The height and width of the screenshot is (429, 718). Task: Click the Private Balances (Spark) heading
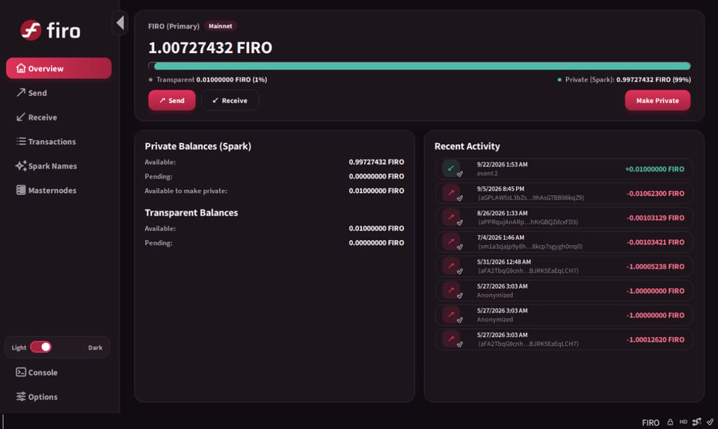tap(197, 146)
